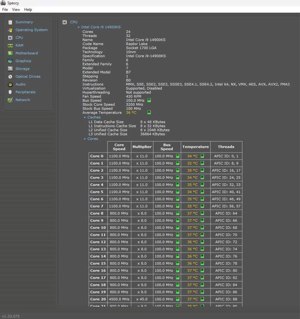Click the Speccy app icon in the title bar

pyautogui.click(x=3, y=3)
